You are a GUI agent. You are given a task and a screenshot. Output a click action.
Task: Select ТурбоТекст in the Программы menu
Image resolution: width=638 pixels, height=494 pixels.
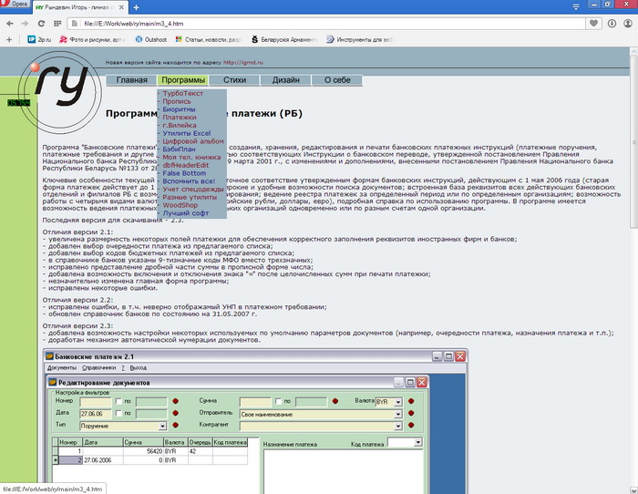click(x=182, y=93)
